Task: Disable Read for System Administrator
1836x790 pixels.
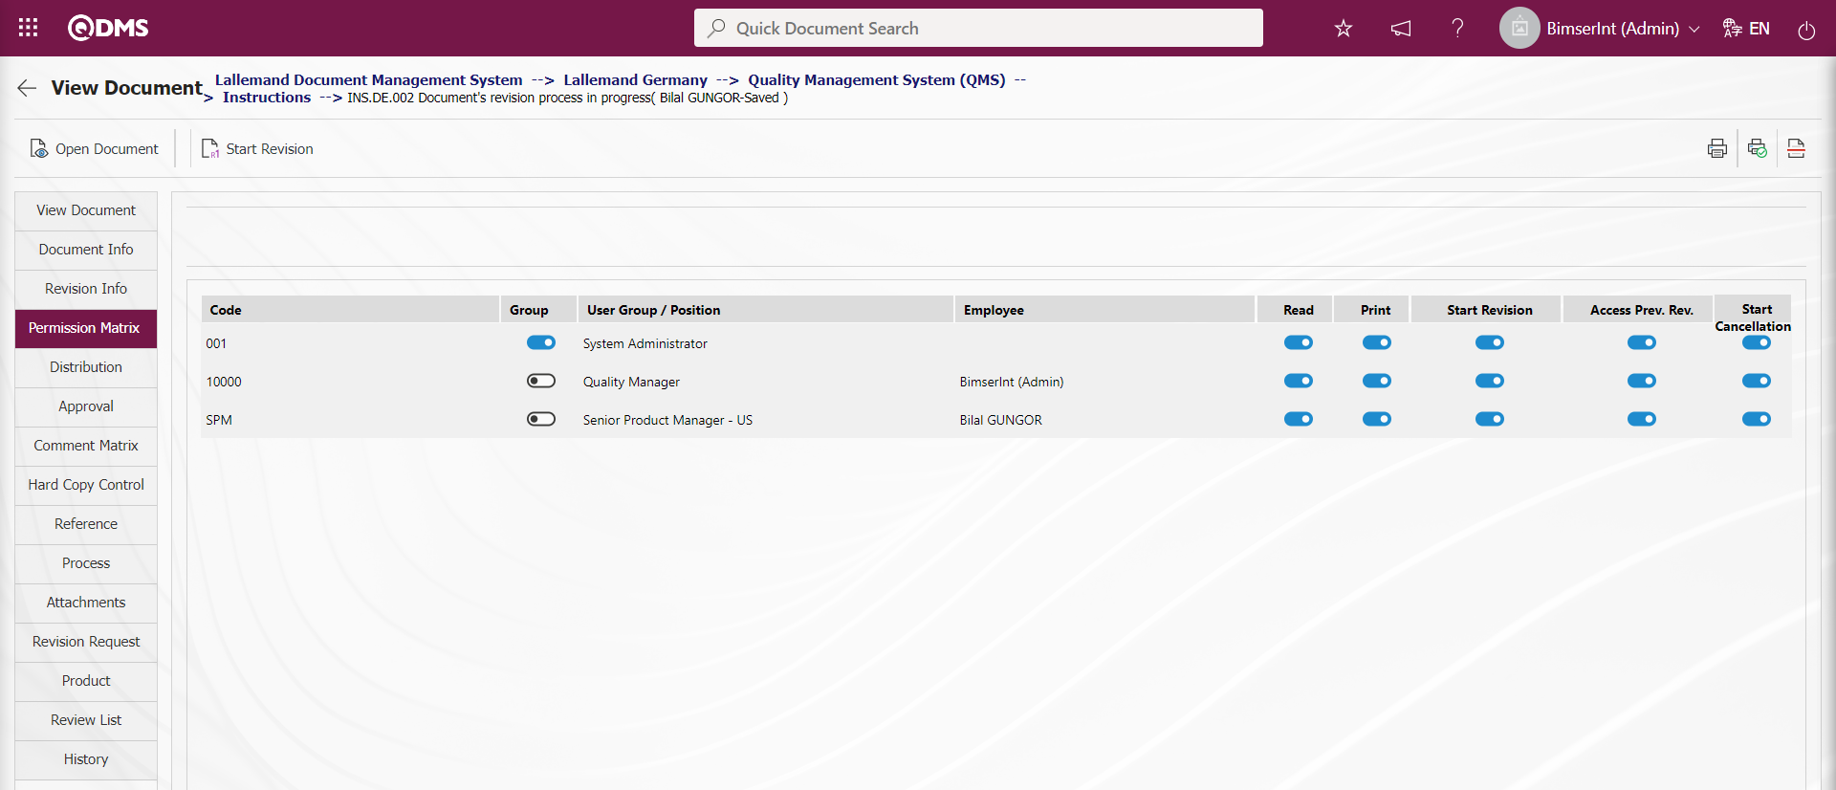Action: point(1299,342)
